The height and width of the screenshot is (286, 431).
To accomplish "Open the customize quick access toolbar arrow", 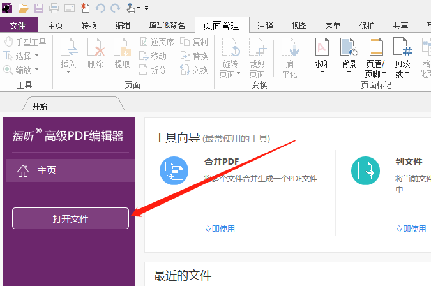I will click(x=147, y=8).
